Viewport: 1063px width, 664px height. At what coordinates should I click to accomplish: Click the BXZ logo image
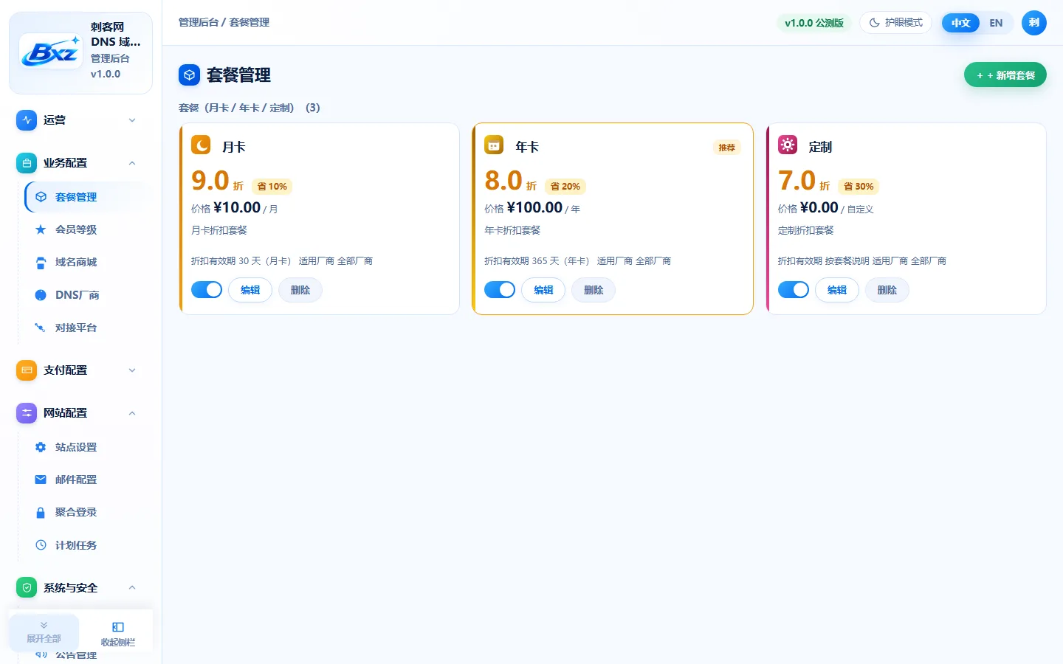[x=50, y=51]
